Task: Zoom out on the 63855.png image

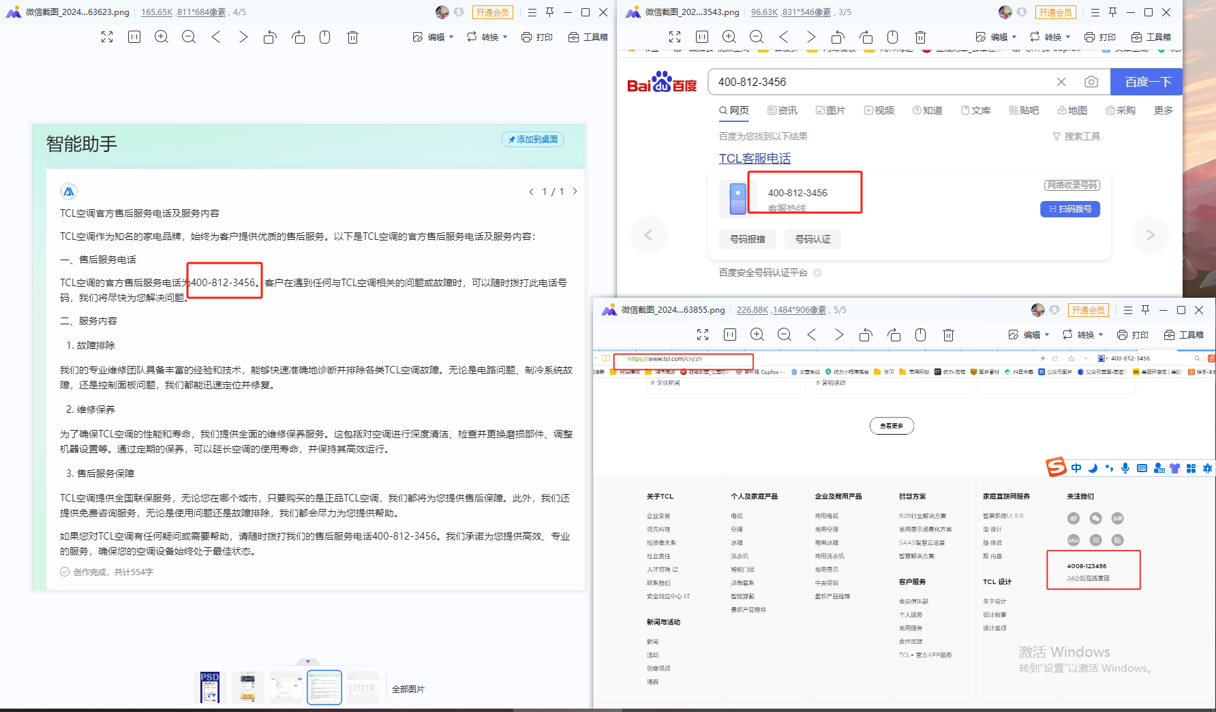Action: [x=785, y=335]
